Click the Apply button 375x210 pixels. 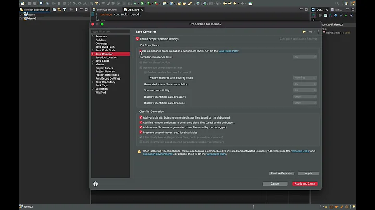[308, 173]
